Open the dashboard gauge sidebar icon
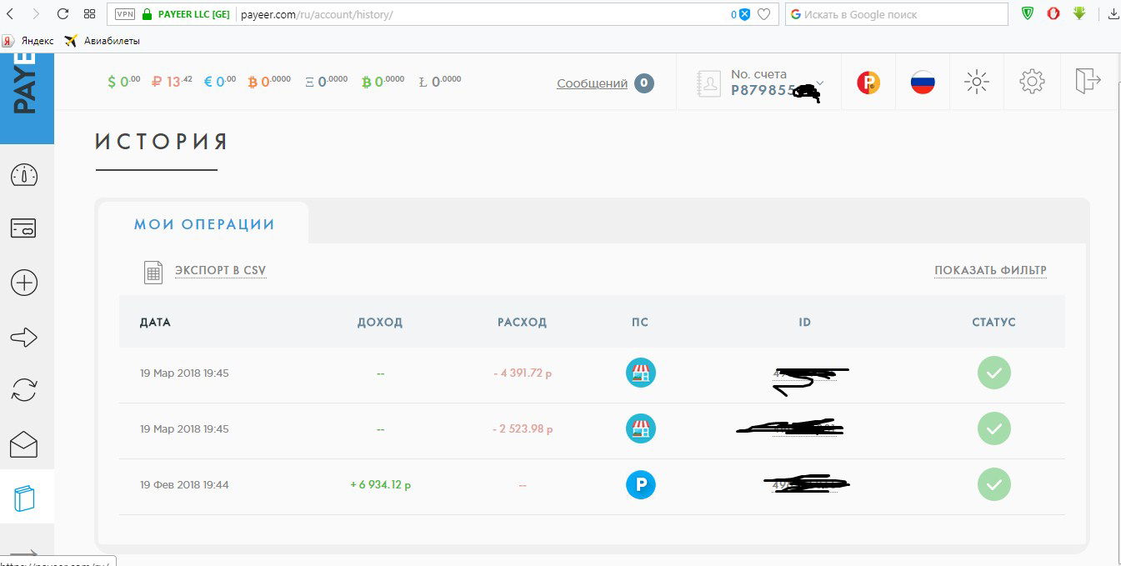This screenshot has height=566, width=1121. pyautogui.click(x=23, y=175)
